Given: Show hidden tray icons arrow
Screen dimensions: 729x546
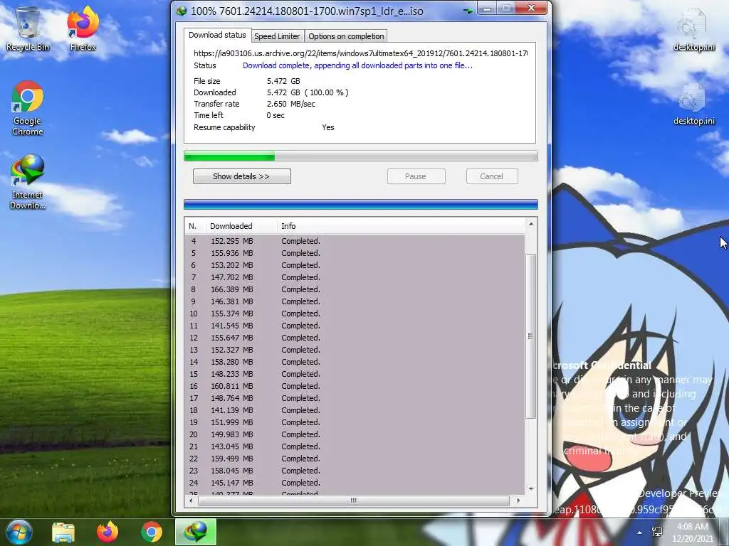Looking at the screenshot, I should click(640, 532).
